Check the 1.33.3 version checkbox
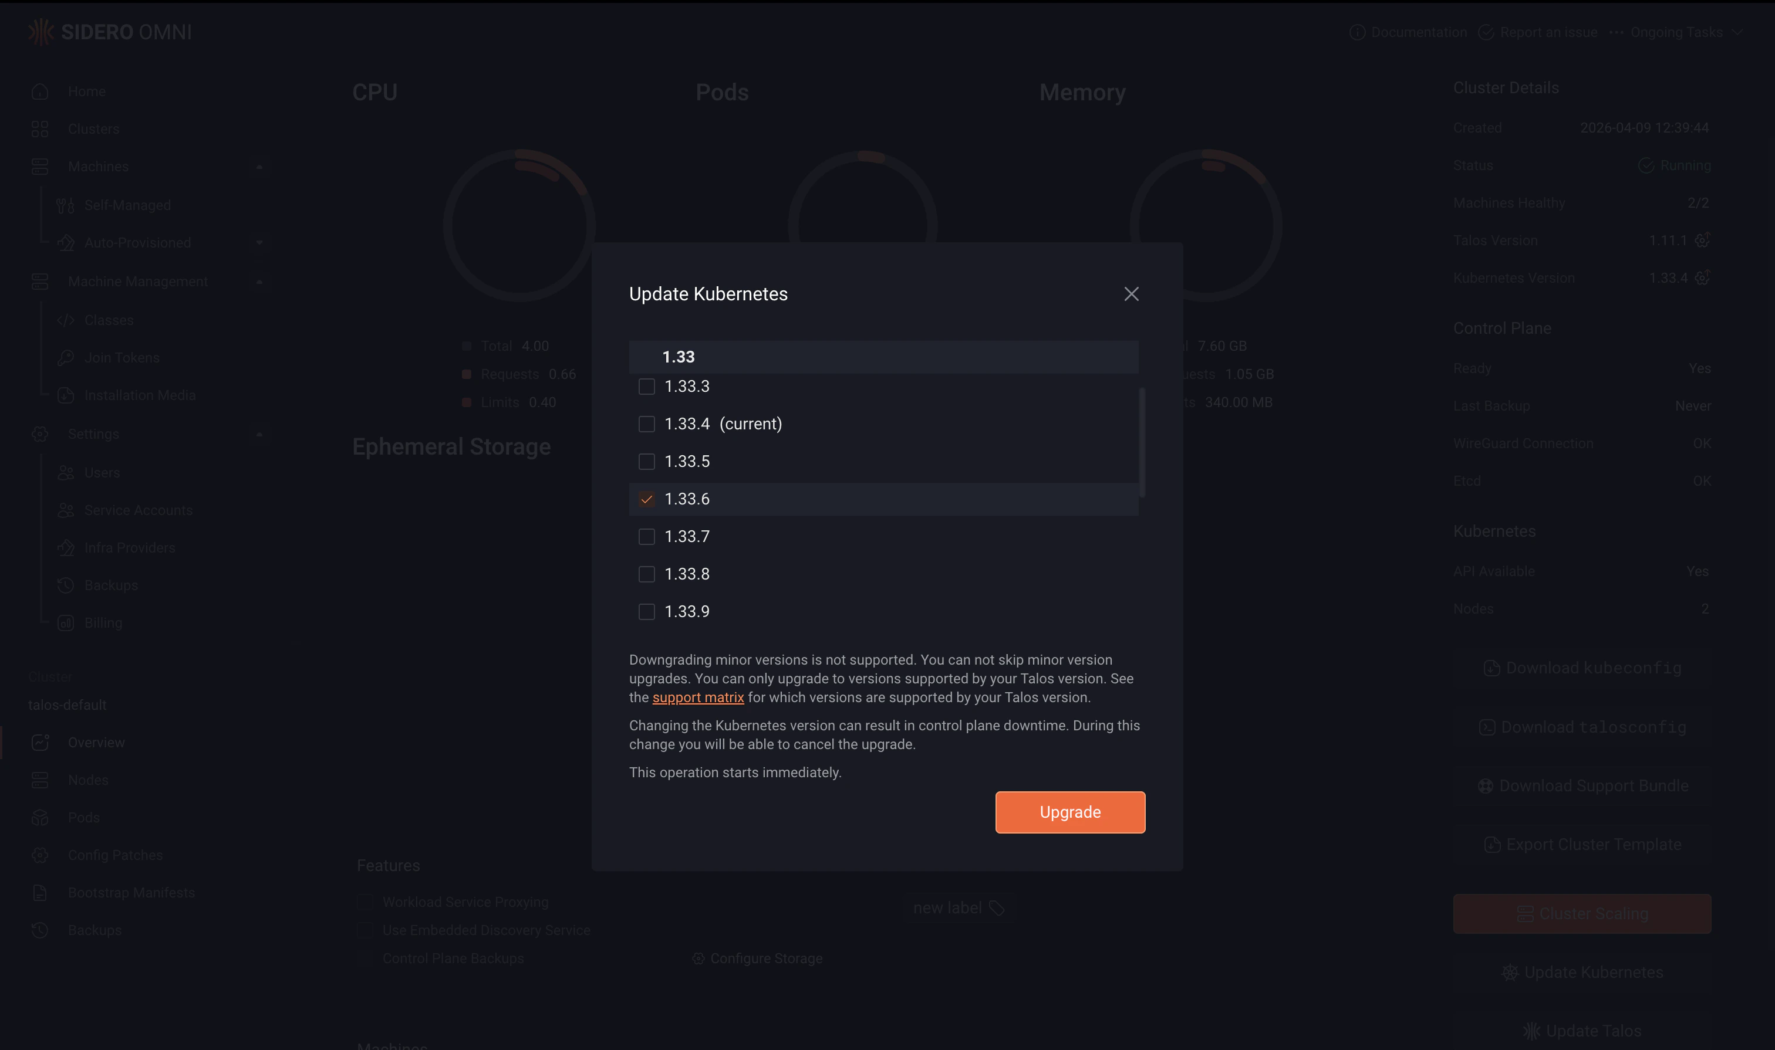1775x1050 pixels. pos(646,387)
